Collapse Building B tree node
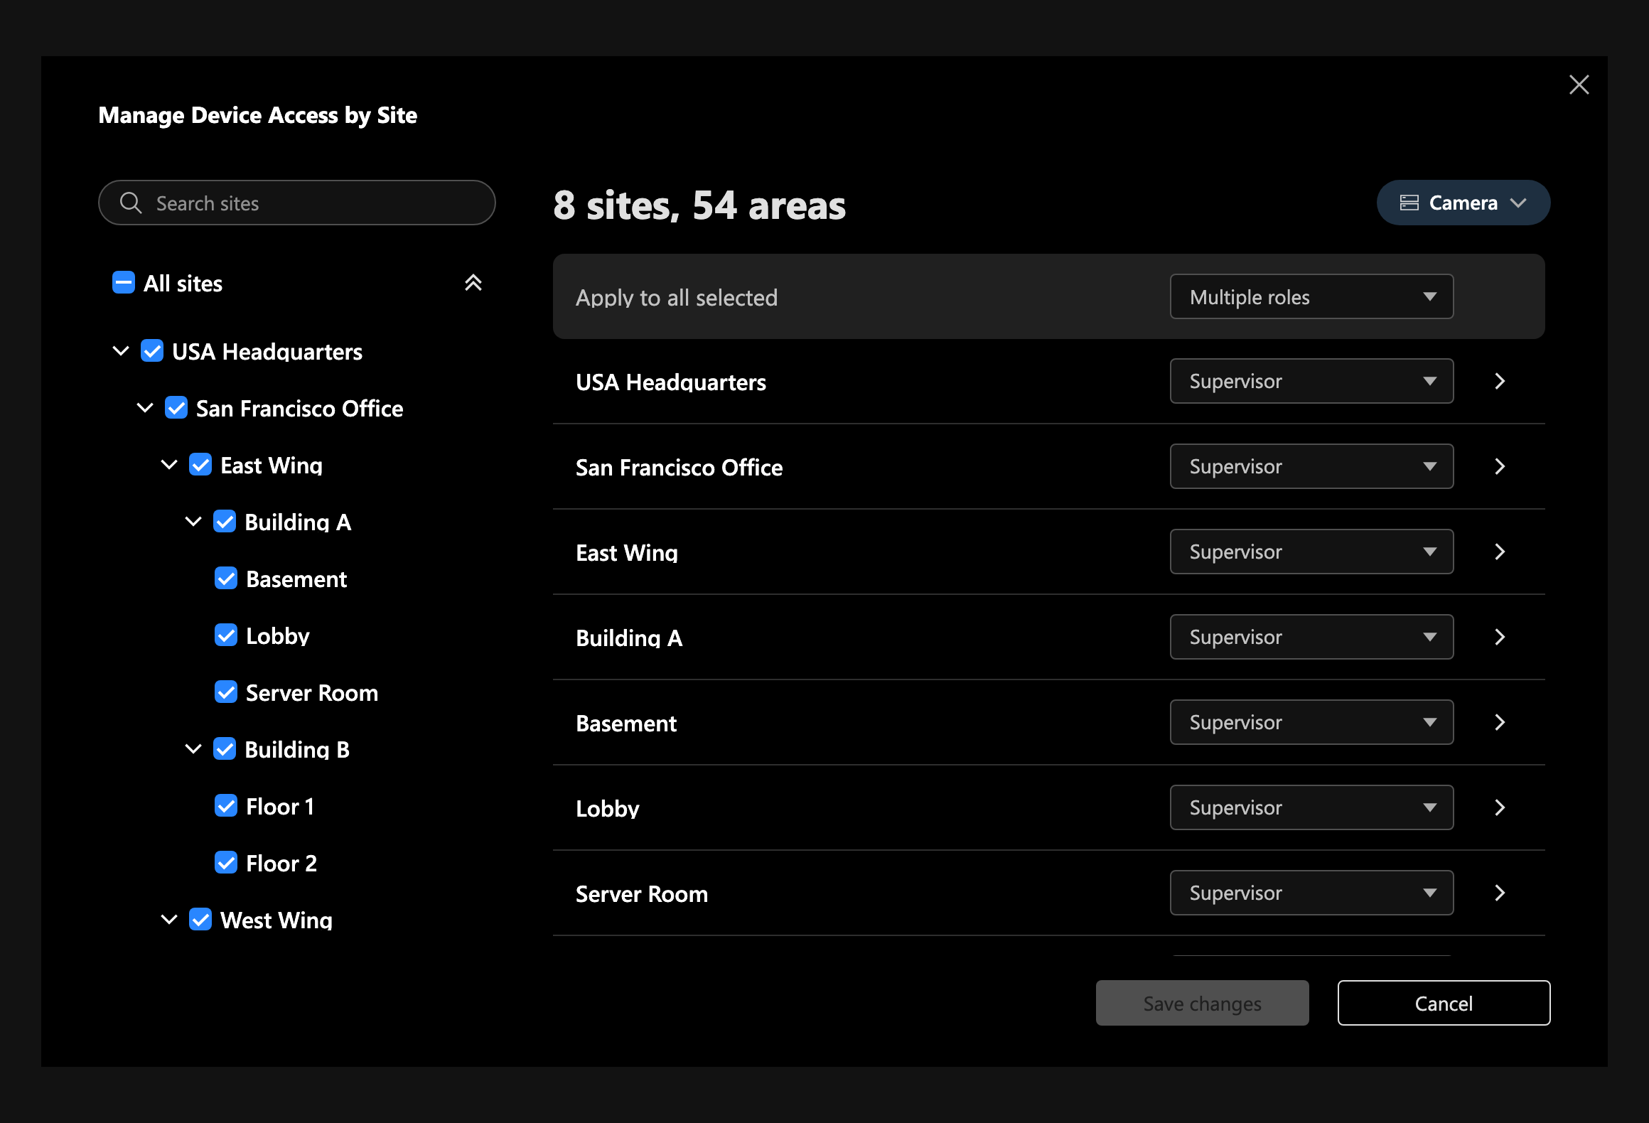Screen dimensions: 1649x1123 click(193, 749)
